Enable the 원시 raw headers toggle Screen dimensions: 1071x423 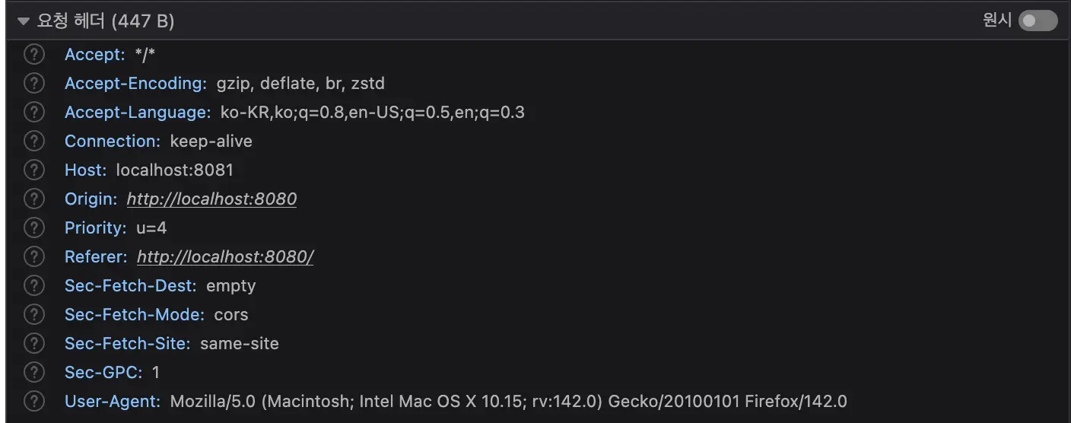point(1038,21)
